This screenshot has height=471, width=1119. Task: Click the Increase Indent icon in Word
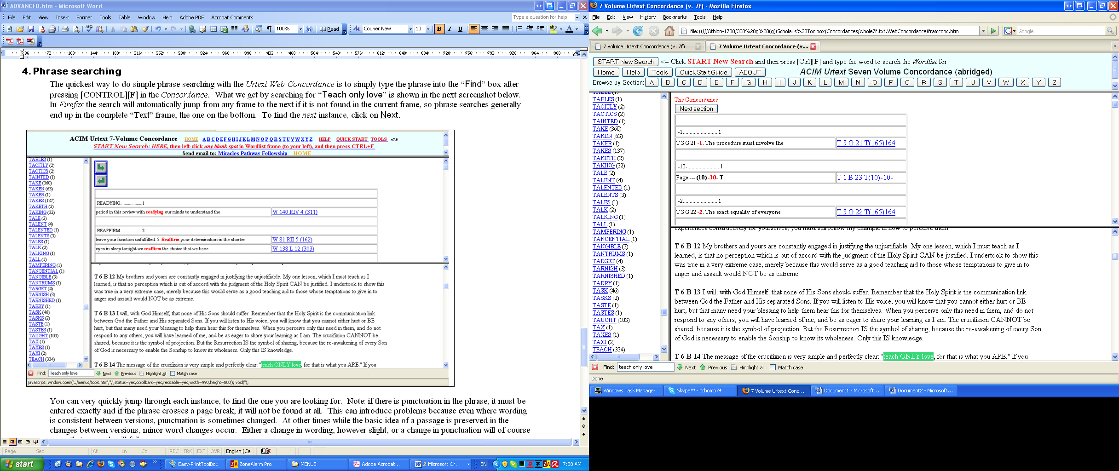coord(540,29)
